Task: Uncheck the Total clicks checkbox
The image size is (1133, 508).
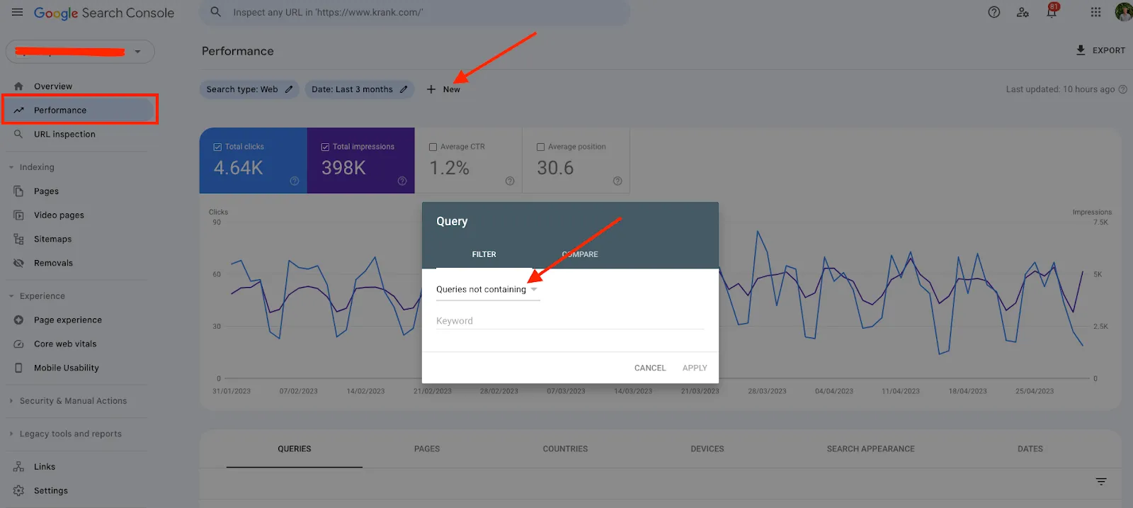Action: (217, 147)
